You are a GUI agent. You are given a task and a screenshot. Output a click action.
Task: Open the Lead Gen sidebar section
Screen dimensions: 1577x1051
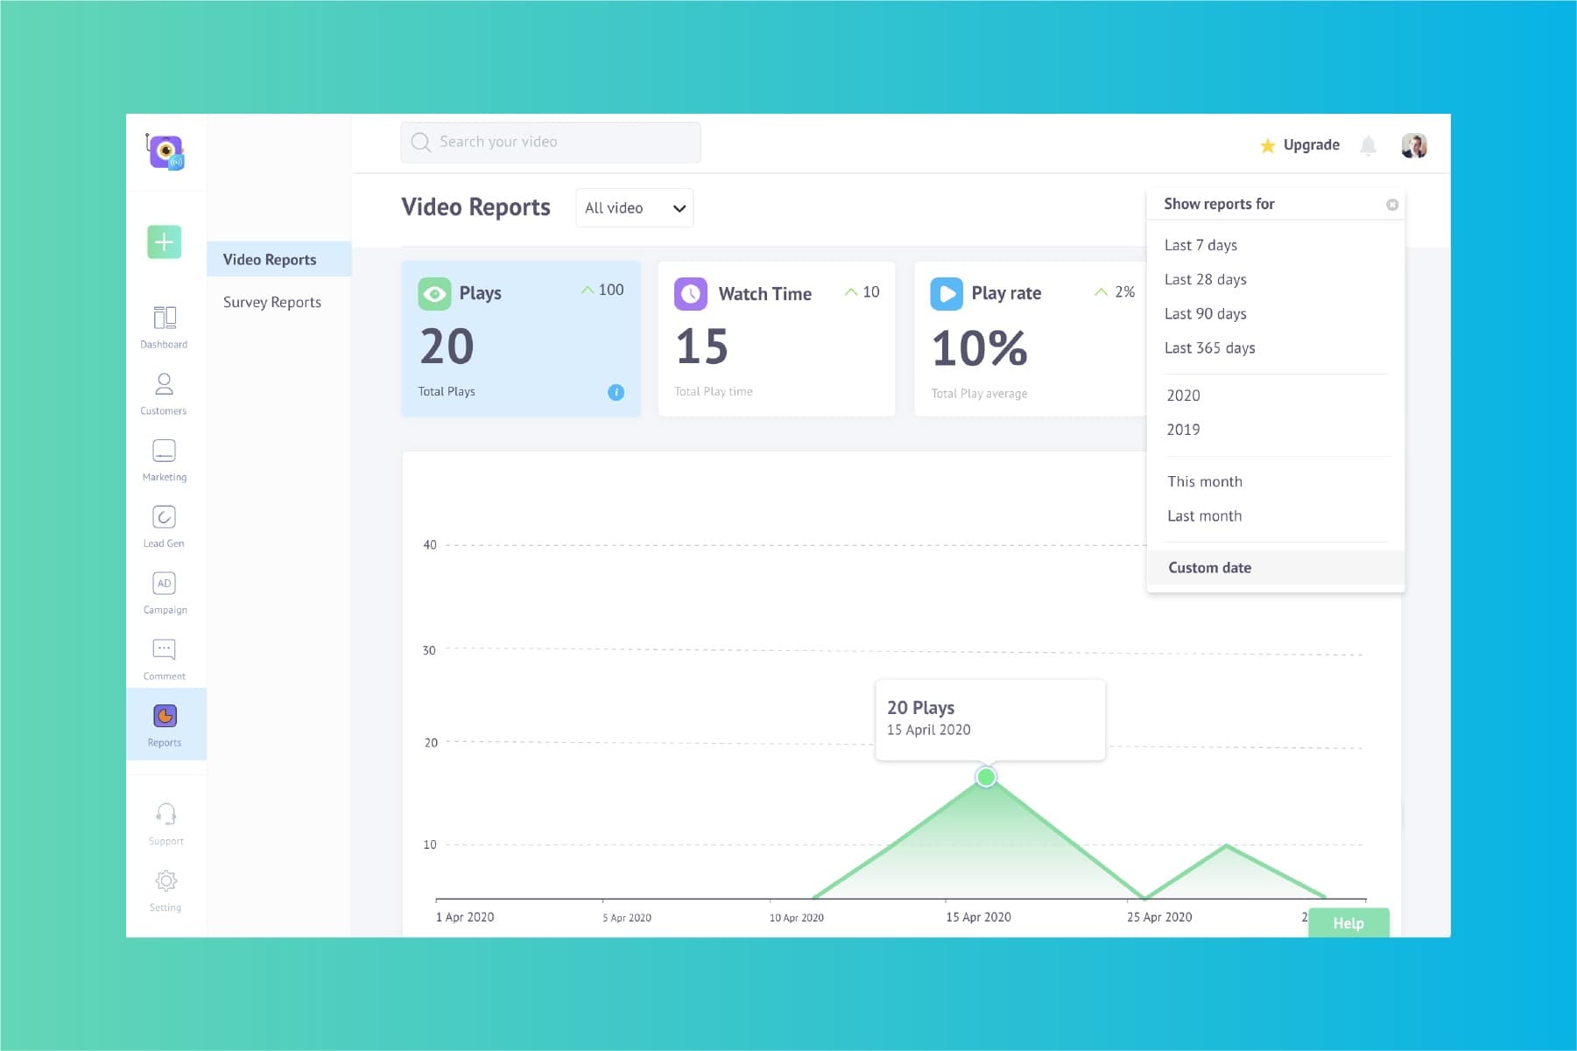click(x=164, y=526)
